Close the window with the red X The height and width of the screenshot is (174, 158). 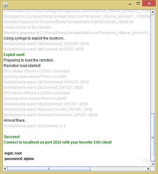point(149,3)
